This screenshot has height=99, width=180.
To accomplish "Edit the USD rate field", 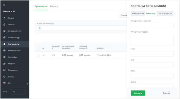I will [x=18, y=92].
